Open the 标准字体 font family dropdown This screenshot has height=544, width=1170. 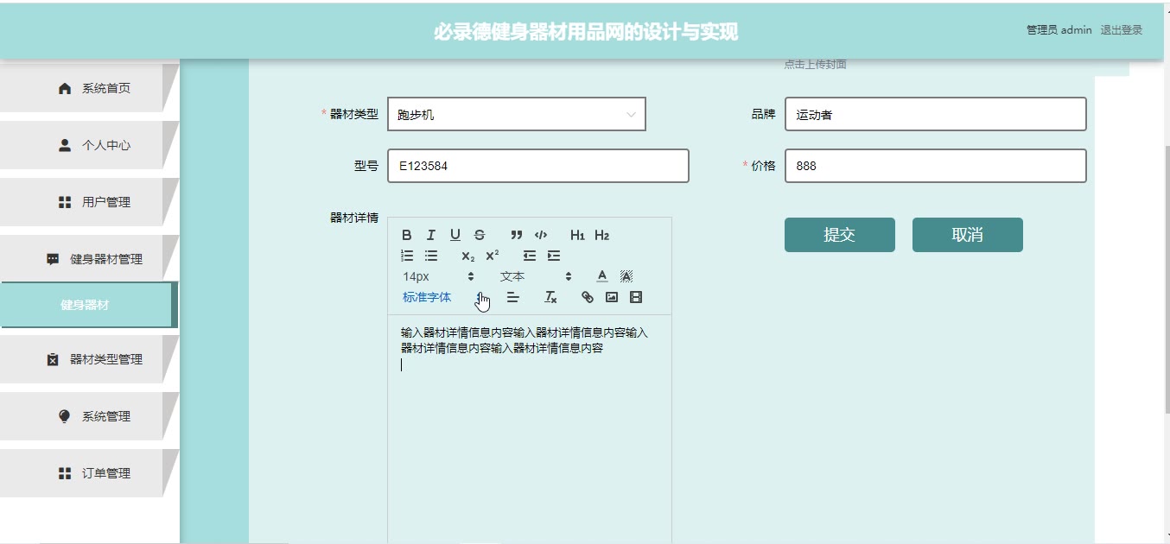pyautogui.click(x=427, y=297)
